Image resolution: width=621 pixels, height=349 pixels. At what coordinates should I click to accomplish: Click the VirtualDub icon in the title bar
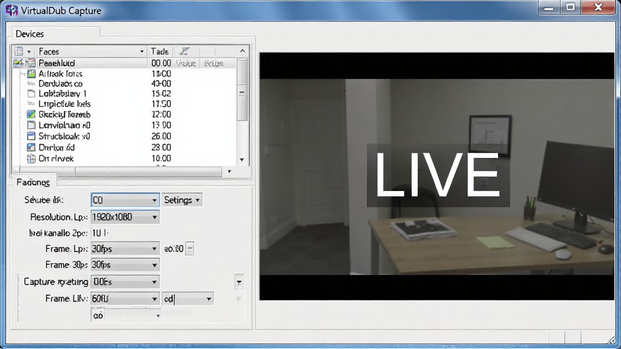tap(12, 10)
